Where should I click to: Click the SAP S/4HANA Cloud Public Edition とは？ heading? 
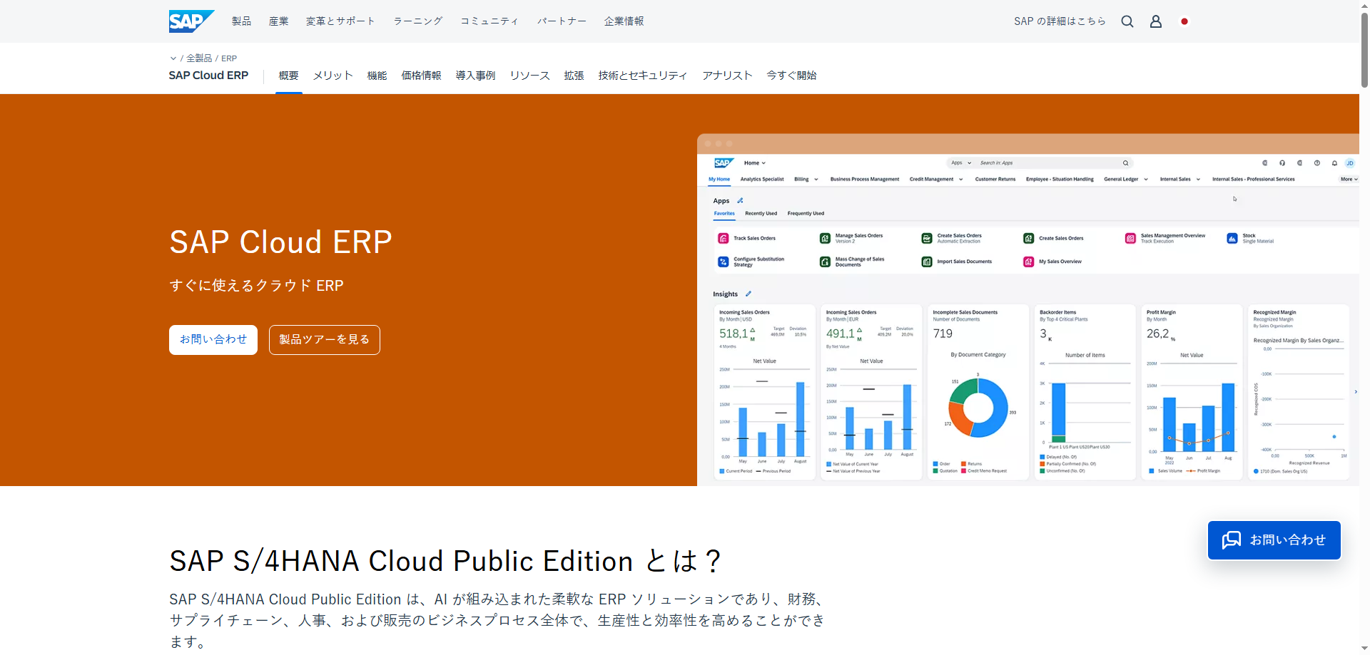[x=447, y=562]
